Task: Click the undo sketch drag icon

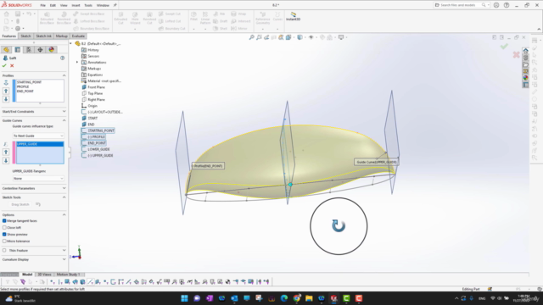Action: click(x=38, y=204)
